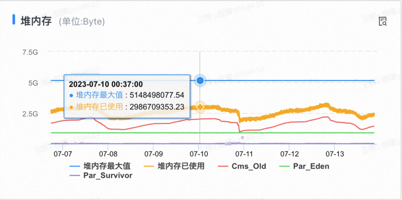
Task: Select the 07-13 x-axis date label
Action: coord(335,153)
